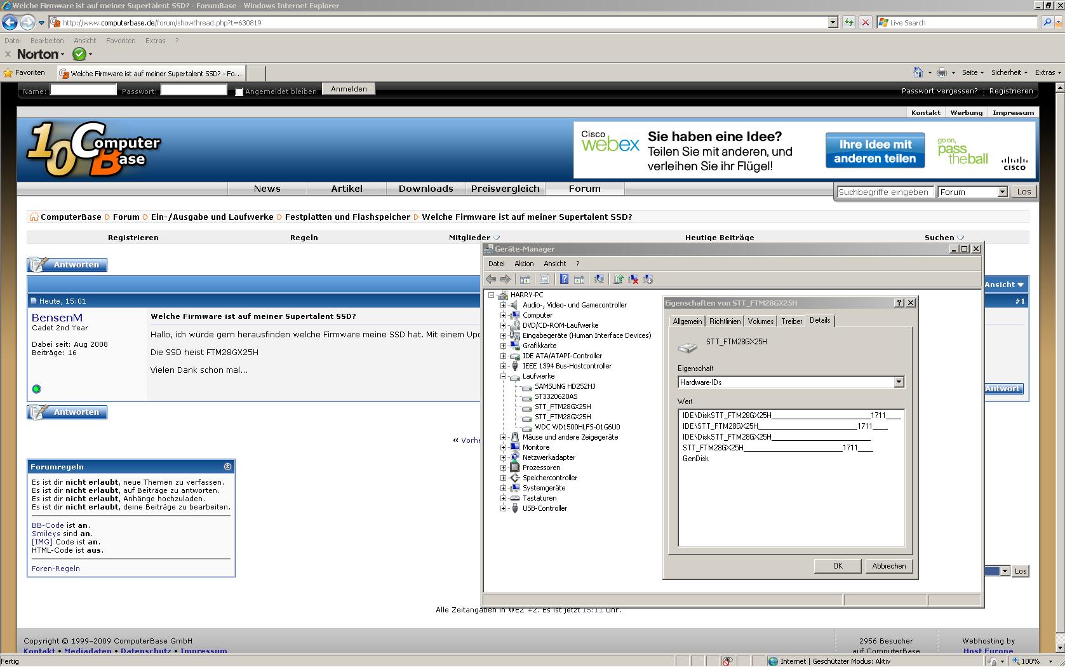Switch to the Allgemein tab
This screenshot has height=667, width=1065.
(687, 321)
